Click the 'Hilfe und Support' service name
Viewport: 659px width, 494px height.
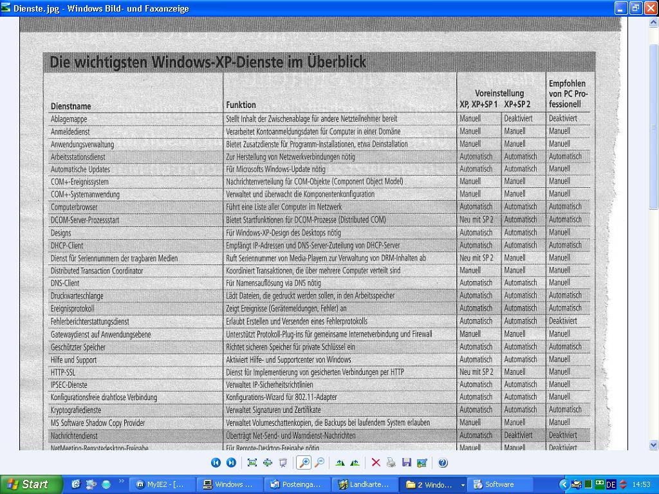pos(73,360)
